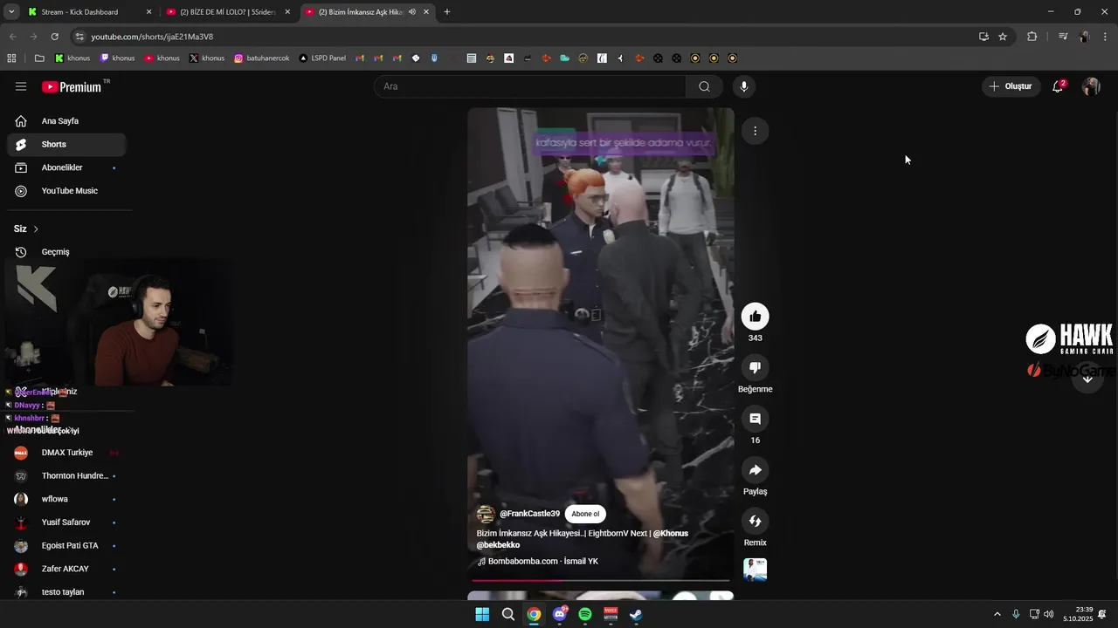This screenshot has height=628, width=1118.
Task: Open @bekbekko mention link
Action: tap(498, 545)
